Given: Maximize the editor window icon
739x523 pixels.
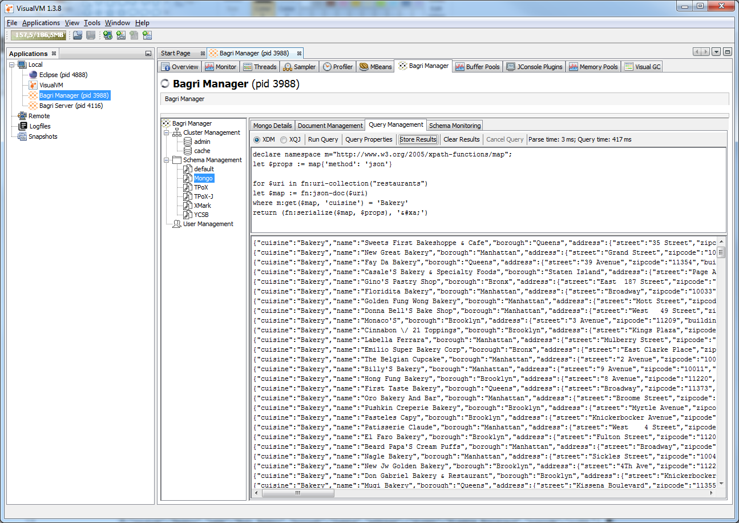Looking at the screenshot, I should tap(727, 52).
